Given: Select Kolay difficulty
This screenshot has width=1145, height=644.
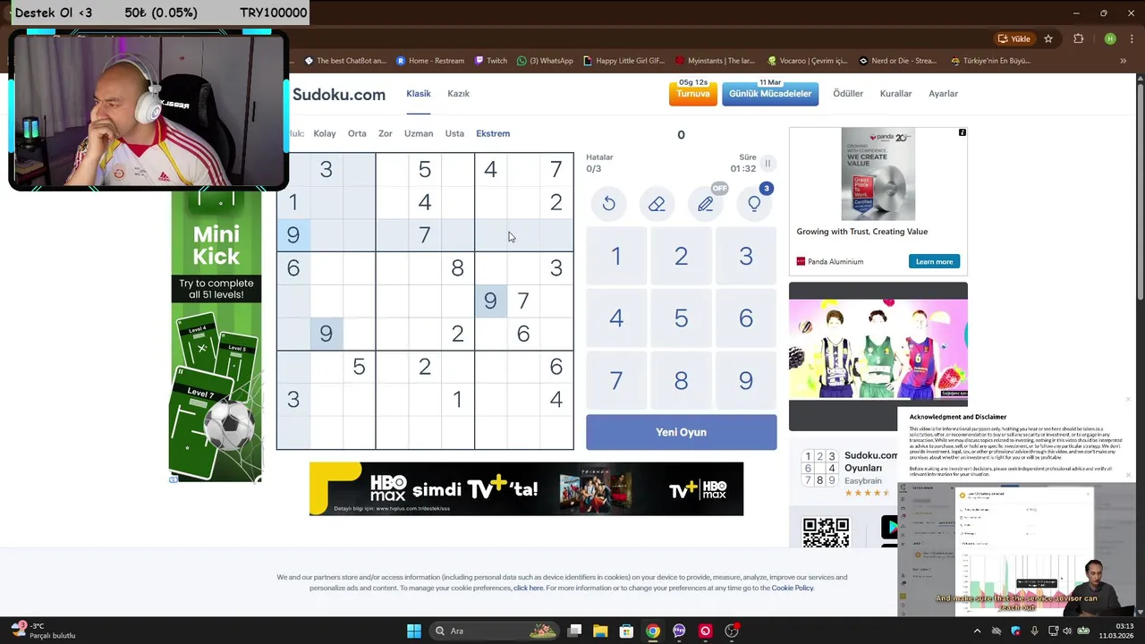Looking at the screenshot, I should click(325, 133).
